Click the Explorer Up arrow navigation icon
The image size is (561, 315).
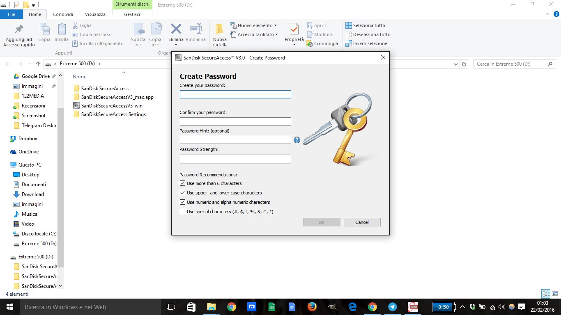38,64
